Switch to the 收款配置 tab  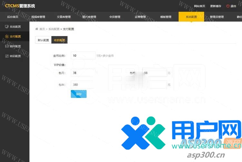pyautogui.click(x=59, y=40)
